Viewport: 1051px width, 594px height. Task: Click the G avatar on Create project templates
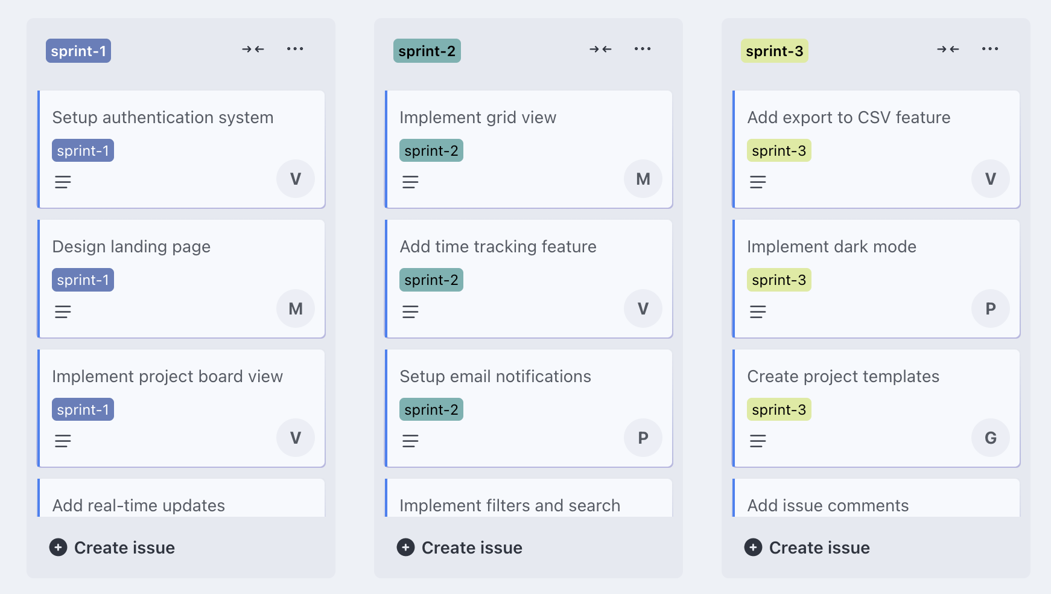click(991, 438)
